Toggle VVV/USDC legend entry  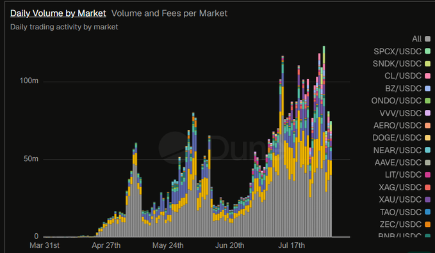click(405, 113)
